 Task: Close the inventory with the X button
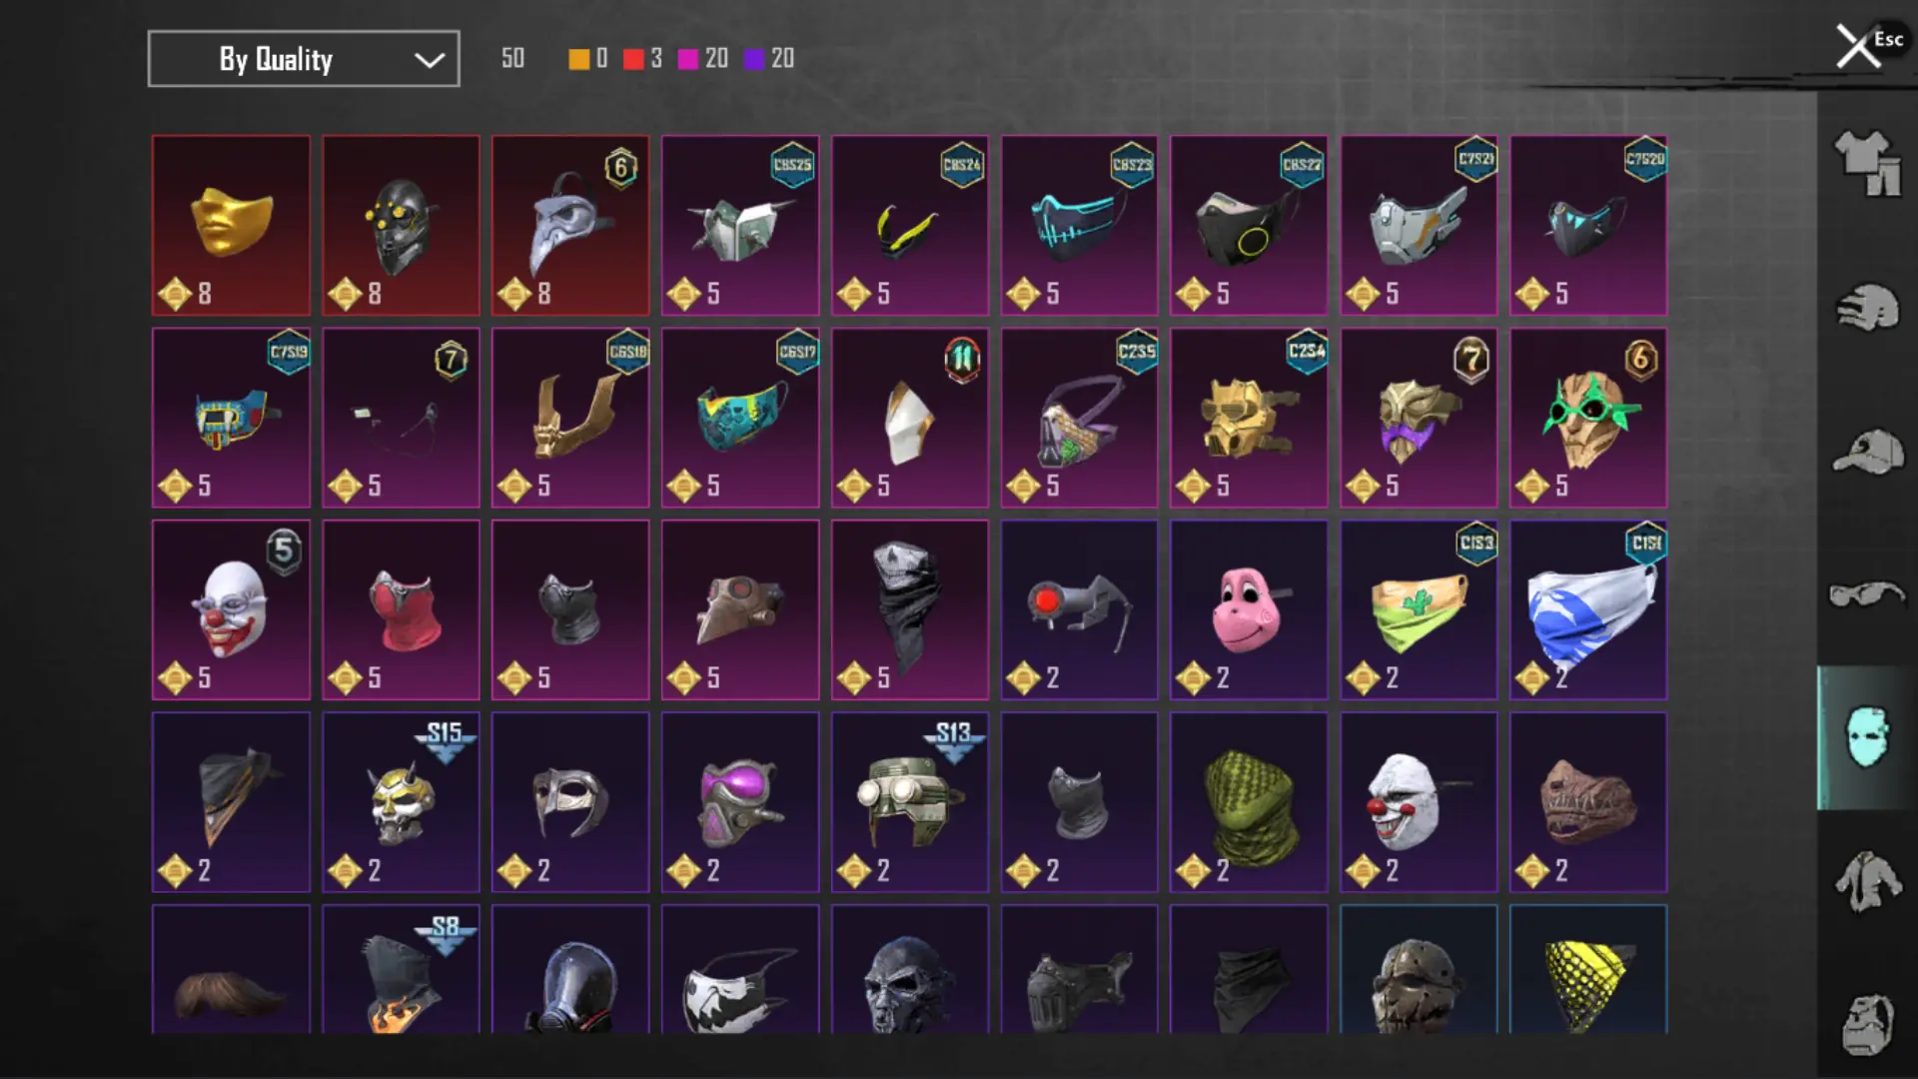pos(1858,46)
